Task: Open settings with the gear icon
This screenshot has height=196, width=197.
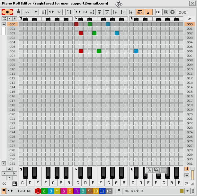Action: (172, 12)
